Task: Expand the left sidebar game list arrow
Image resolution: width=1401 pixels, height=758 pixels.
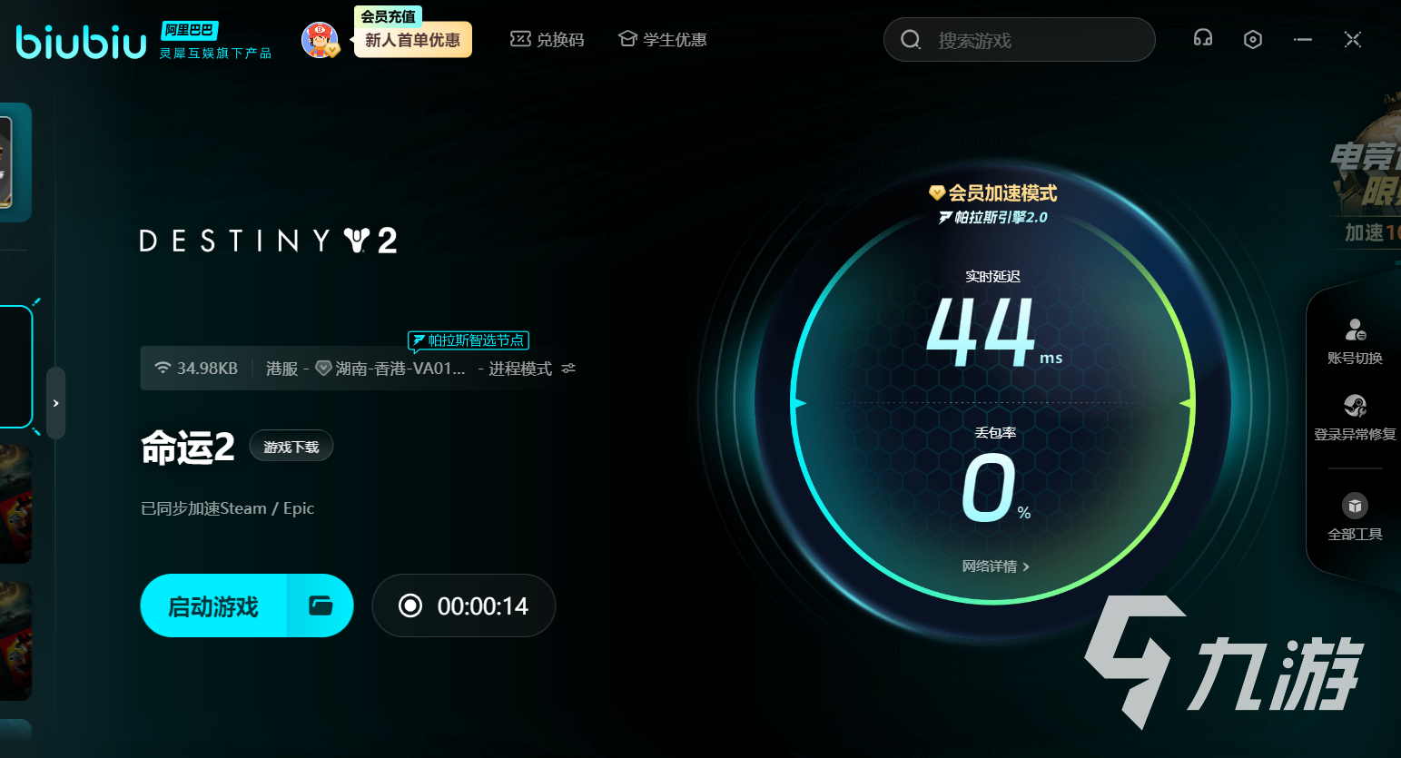Action: [55, 403]
